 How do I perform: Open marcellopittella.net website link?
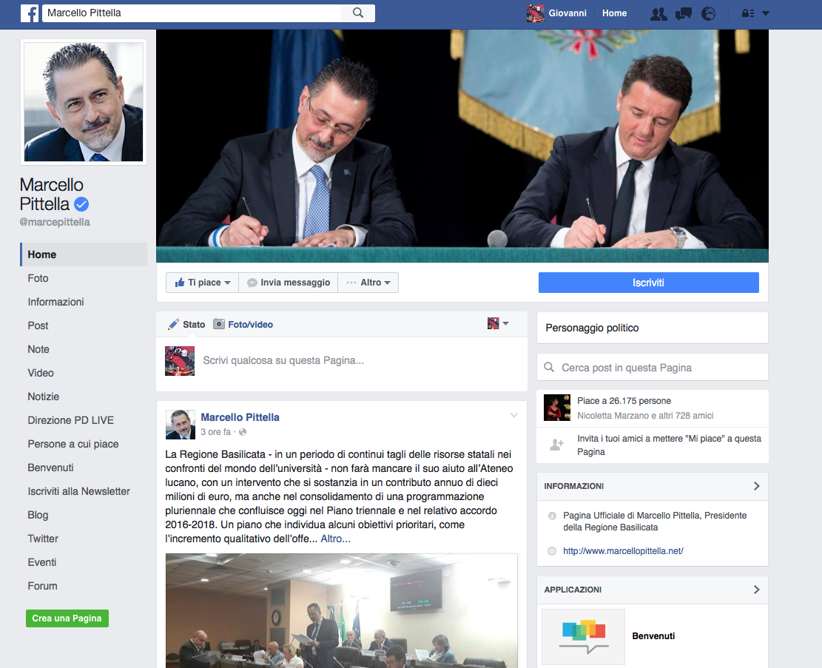tap(623, 551)
